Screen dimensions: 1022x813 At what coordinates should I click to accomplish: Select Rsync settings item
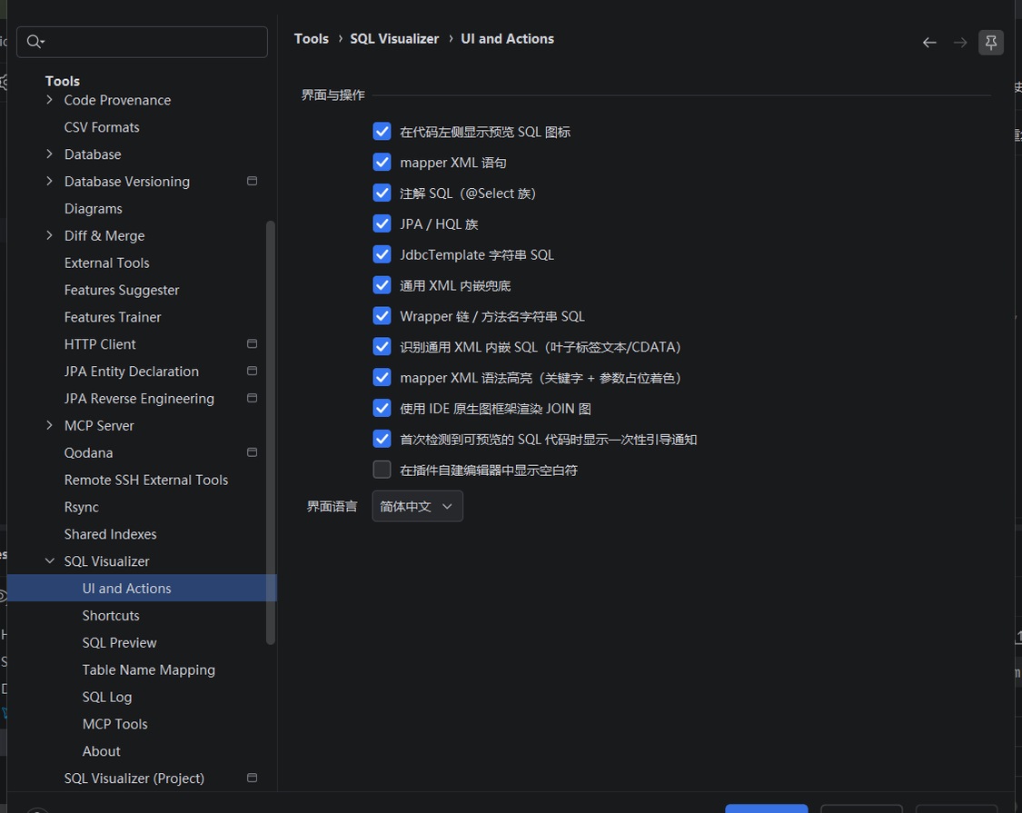click(82, 507)
